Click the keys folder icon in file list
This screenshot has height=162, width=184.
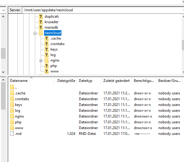coord(12,105)
